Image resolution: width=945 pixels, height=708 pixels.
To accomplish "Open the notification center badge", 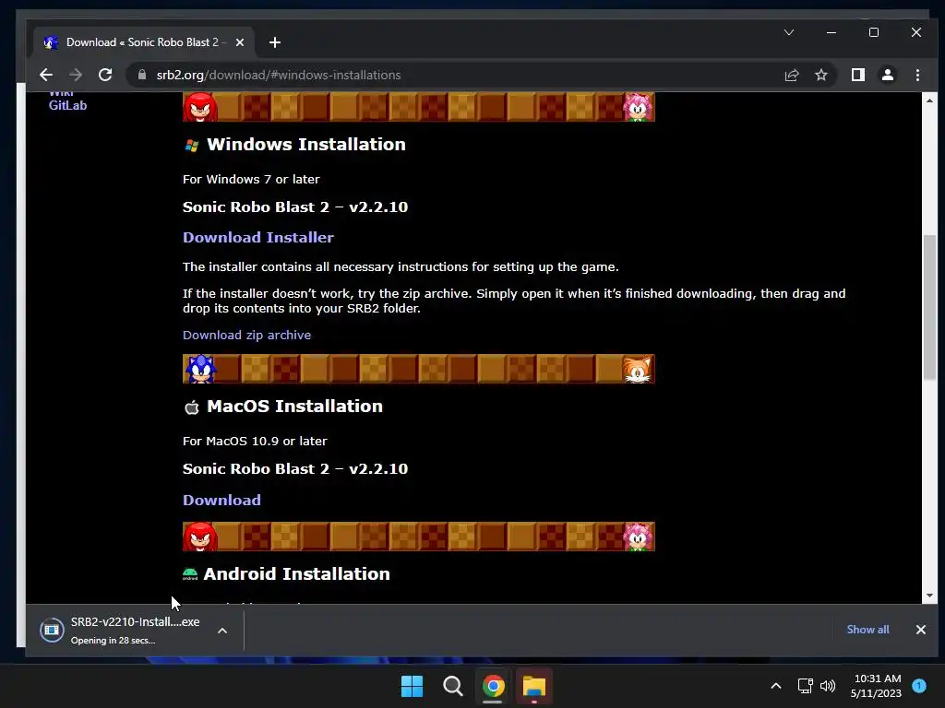I will point(919,685).
